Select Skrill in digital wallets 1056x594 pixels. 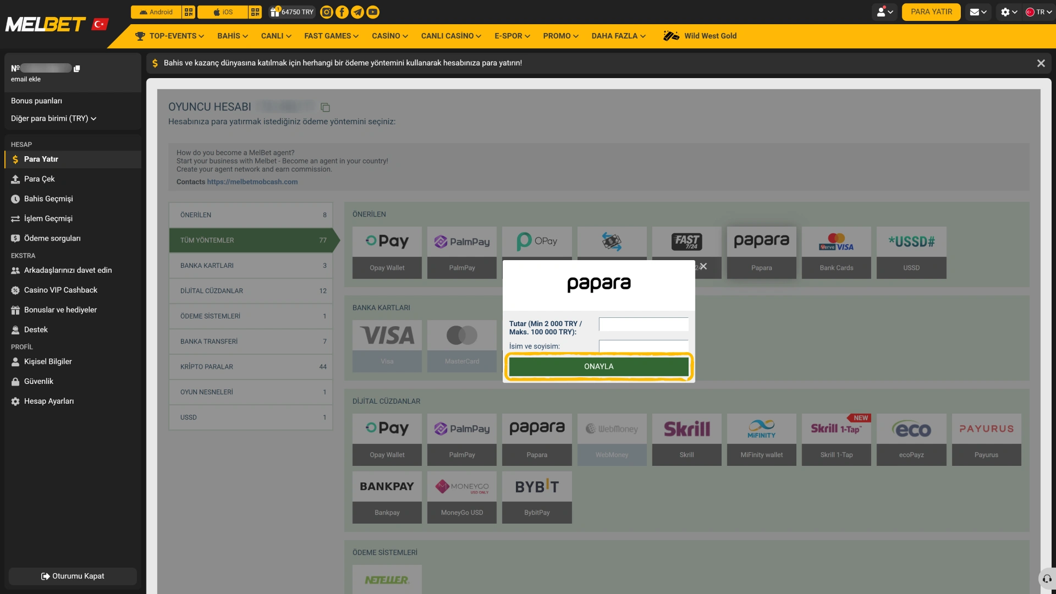click(x=687, y=440)
